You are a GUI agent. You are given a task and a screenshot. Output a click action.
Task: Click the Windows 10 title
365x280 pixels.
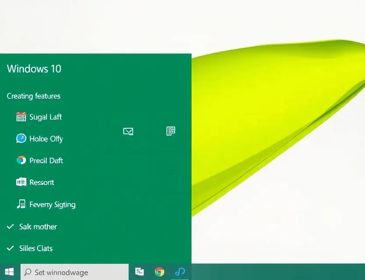[x=34, y=69]
